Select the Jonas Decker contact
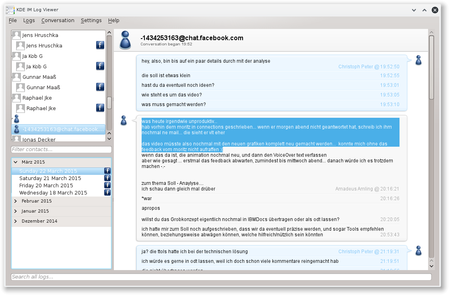 click(x=39, y=139)
